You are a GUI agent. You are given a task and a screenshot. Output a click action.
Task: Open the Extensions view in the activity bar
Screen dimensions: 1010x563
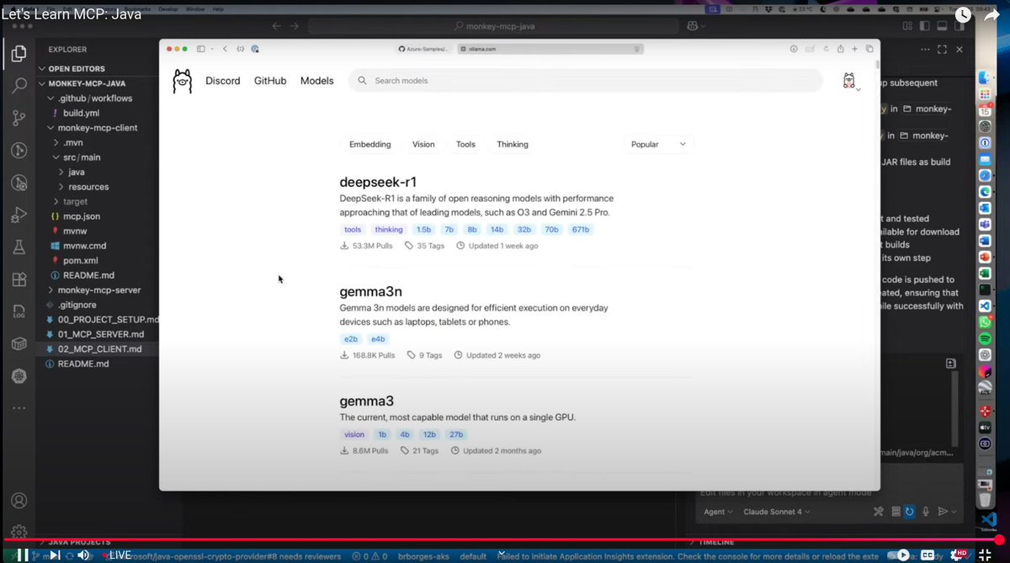(x=19, y=279)
